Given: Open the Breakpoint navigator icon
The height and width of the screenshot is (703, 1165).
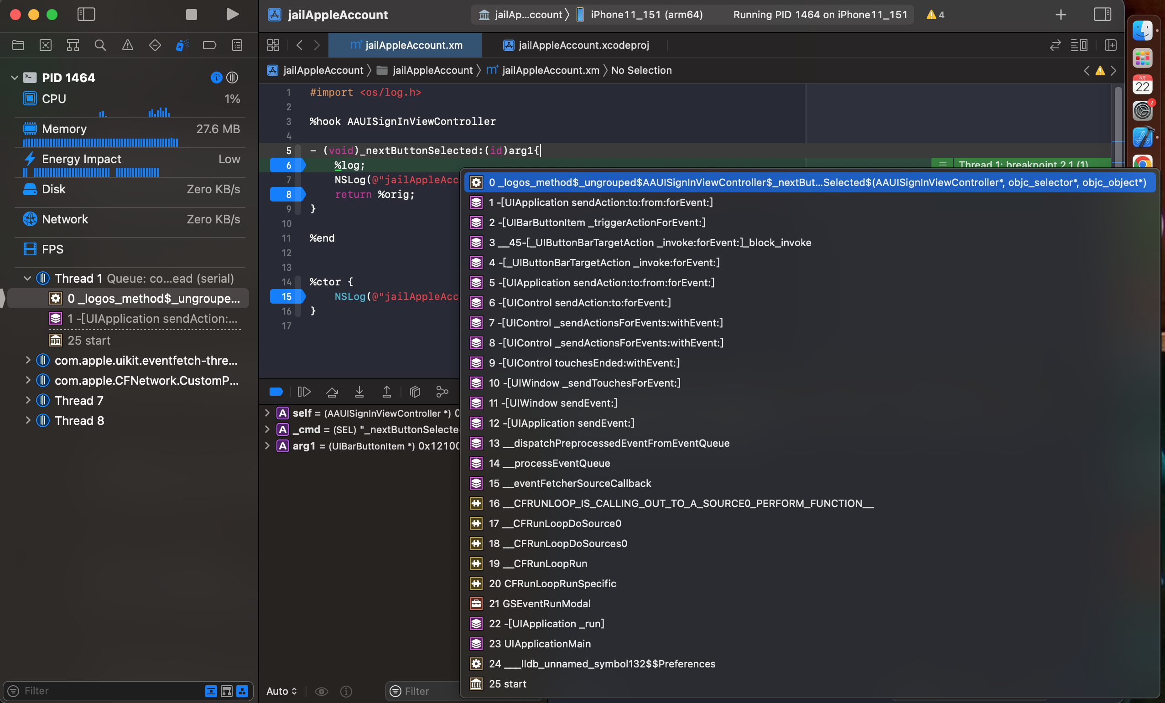Looking at the screenshot, I should point(209,45).
